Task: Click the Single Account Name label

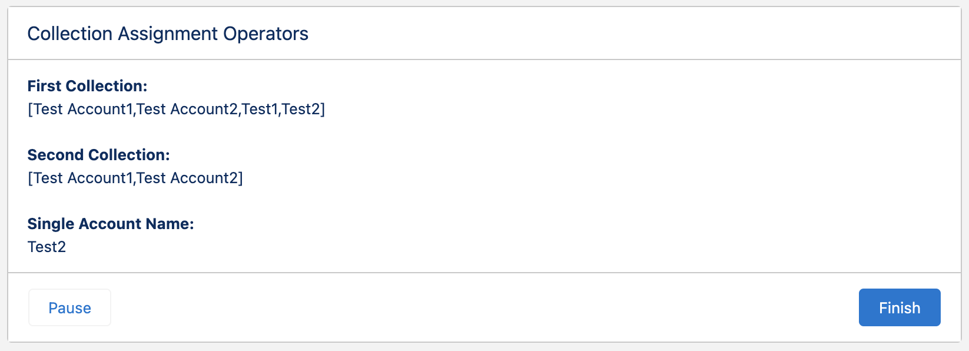Action: pyautogui.click(x=111, y=224)
